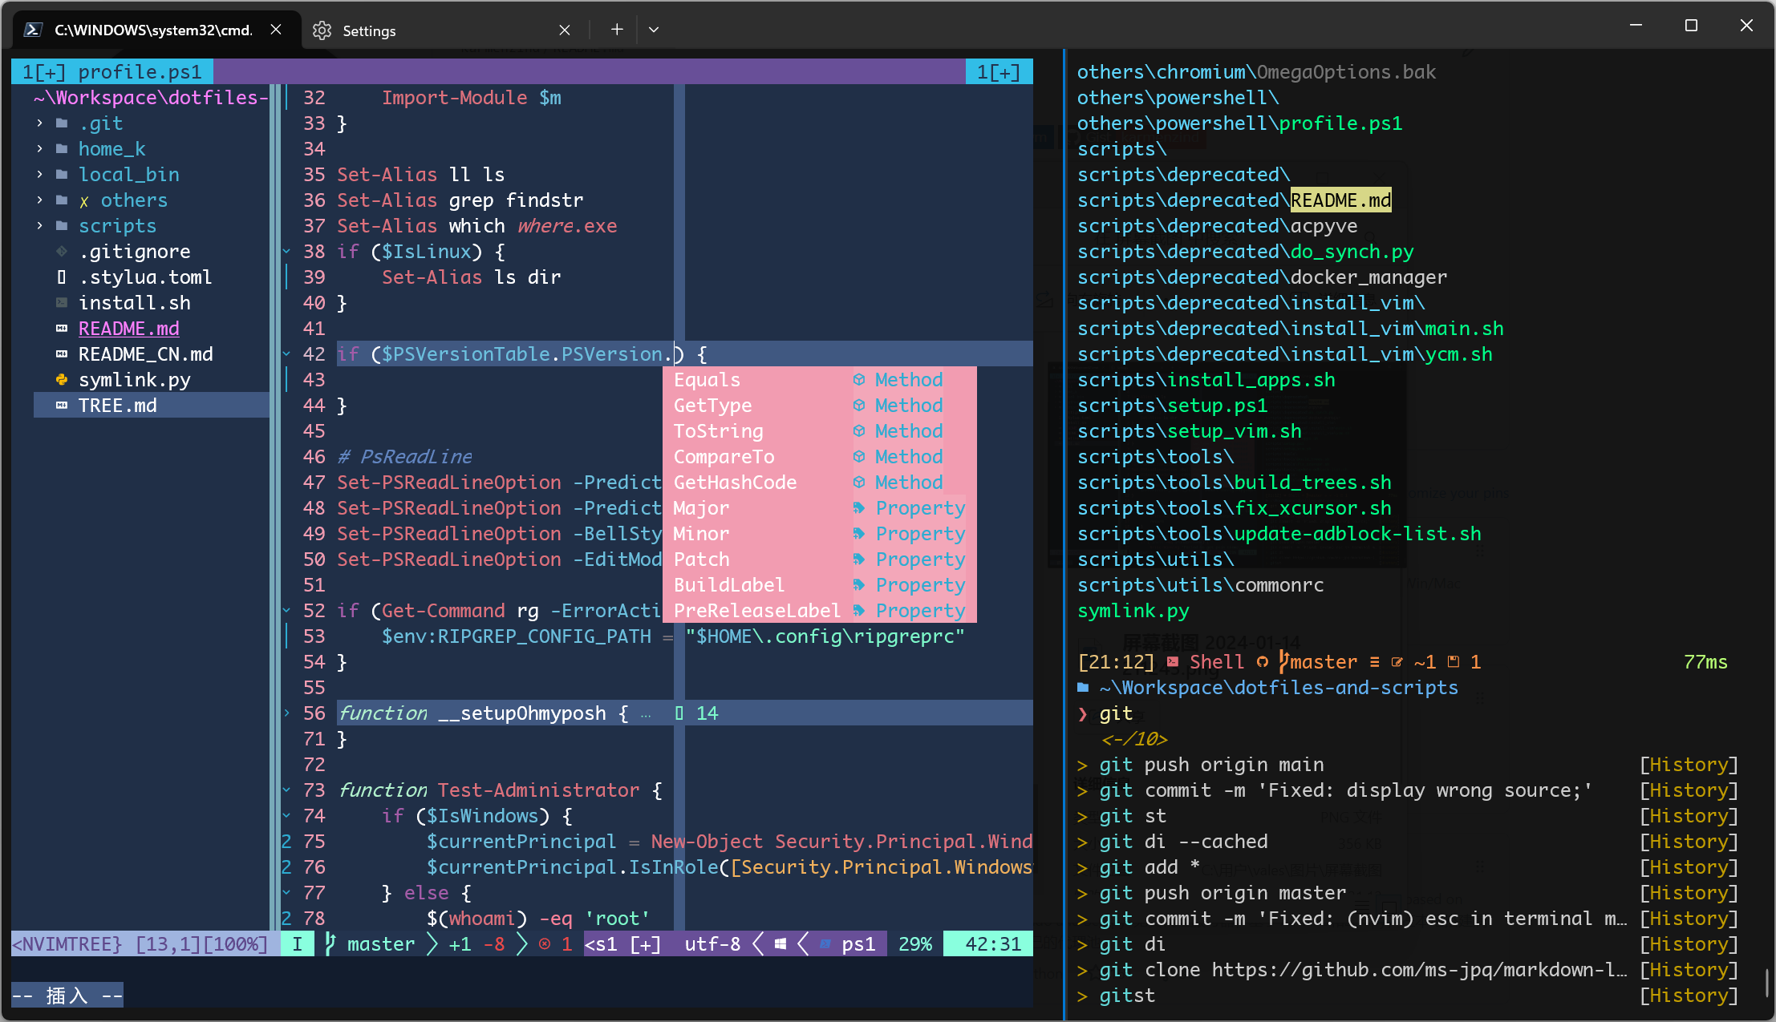
Task: Click the Method icon beside Equals
Action: pyautogui.click(x=859, y=380)
